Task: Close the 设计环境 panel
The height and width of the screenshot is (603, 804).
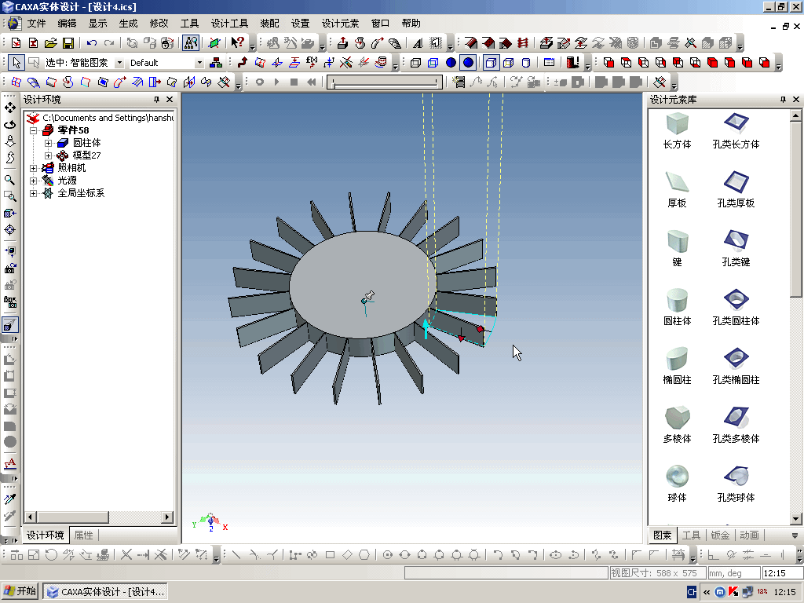Action: coord(170,100)
